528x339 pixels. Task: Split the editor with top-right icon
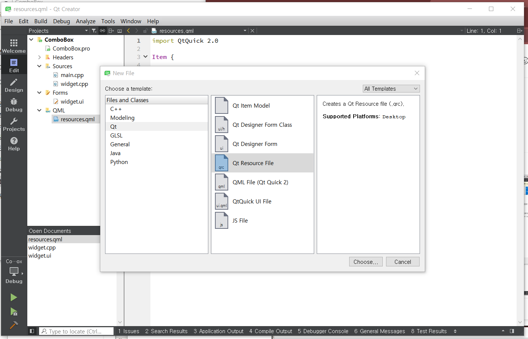520,31
